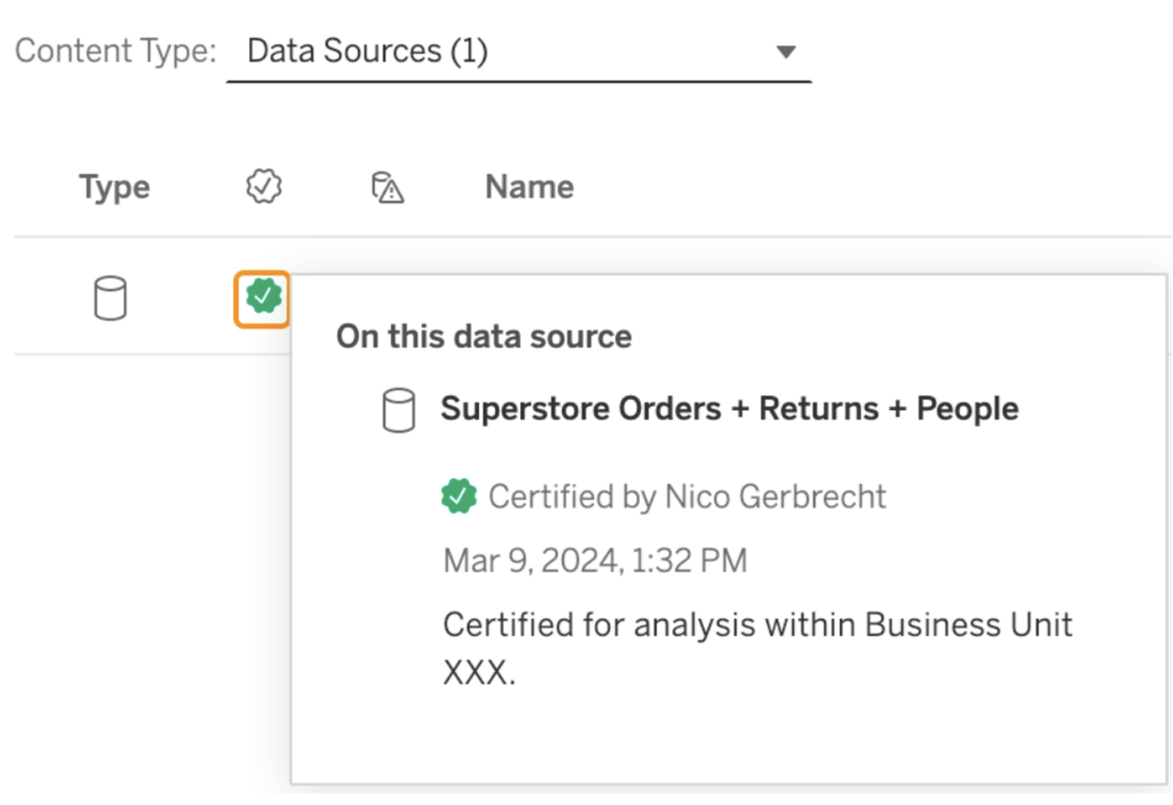Select the database cylinder icon in the Type column
Screen dimensions: 1173x805
(x=109, y=299)
